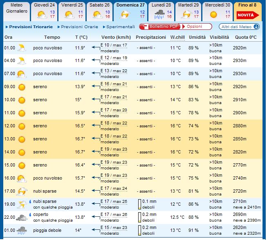Viewport: 267px width, 240px height.
Task: Click the precipitation gauge in the 22.00 row
Action: [x=139, y=218]
